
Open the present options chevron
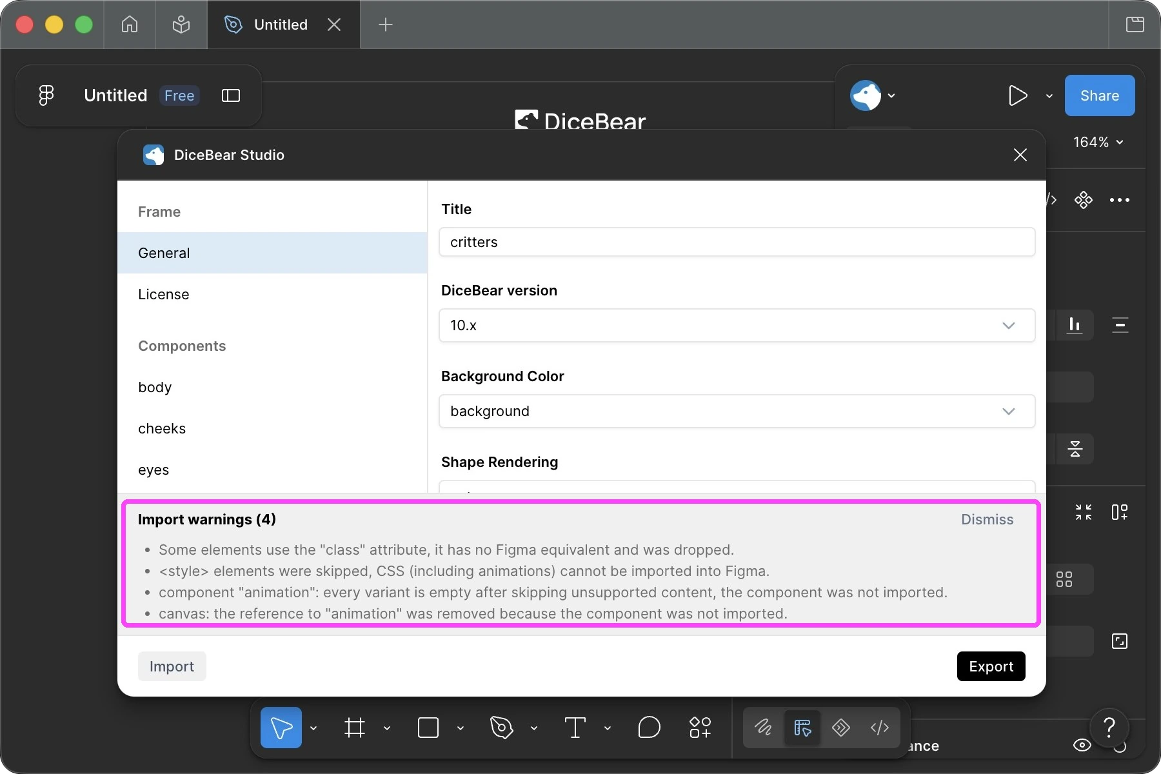[1049, 96]
